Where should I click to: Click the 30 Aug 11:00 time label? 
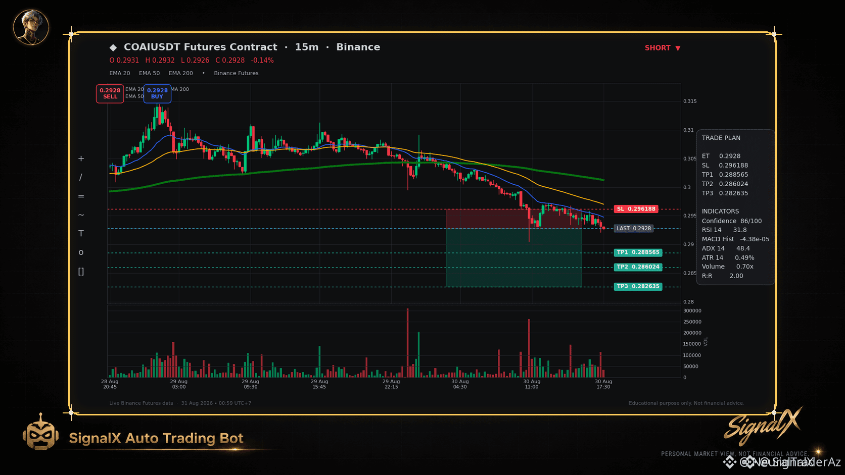(x=532, y=384)
